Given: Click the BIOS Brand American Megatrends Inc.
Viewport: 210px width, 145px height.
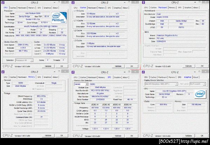Looking at the screenshot, I should tap(181, 35).
